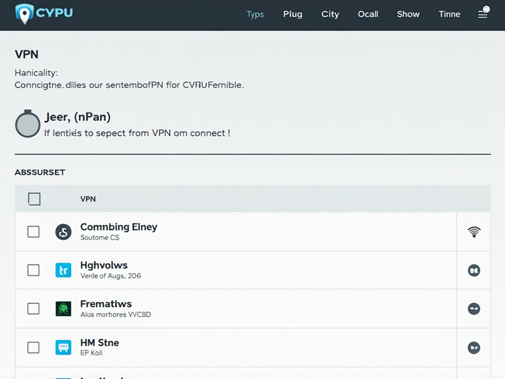Click the round status icon for Frematiws
The width and height of the screenshot is (505, 379).
coord(474,309)
